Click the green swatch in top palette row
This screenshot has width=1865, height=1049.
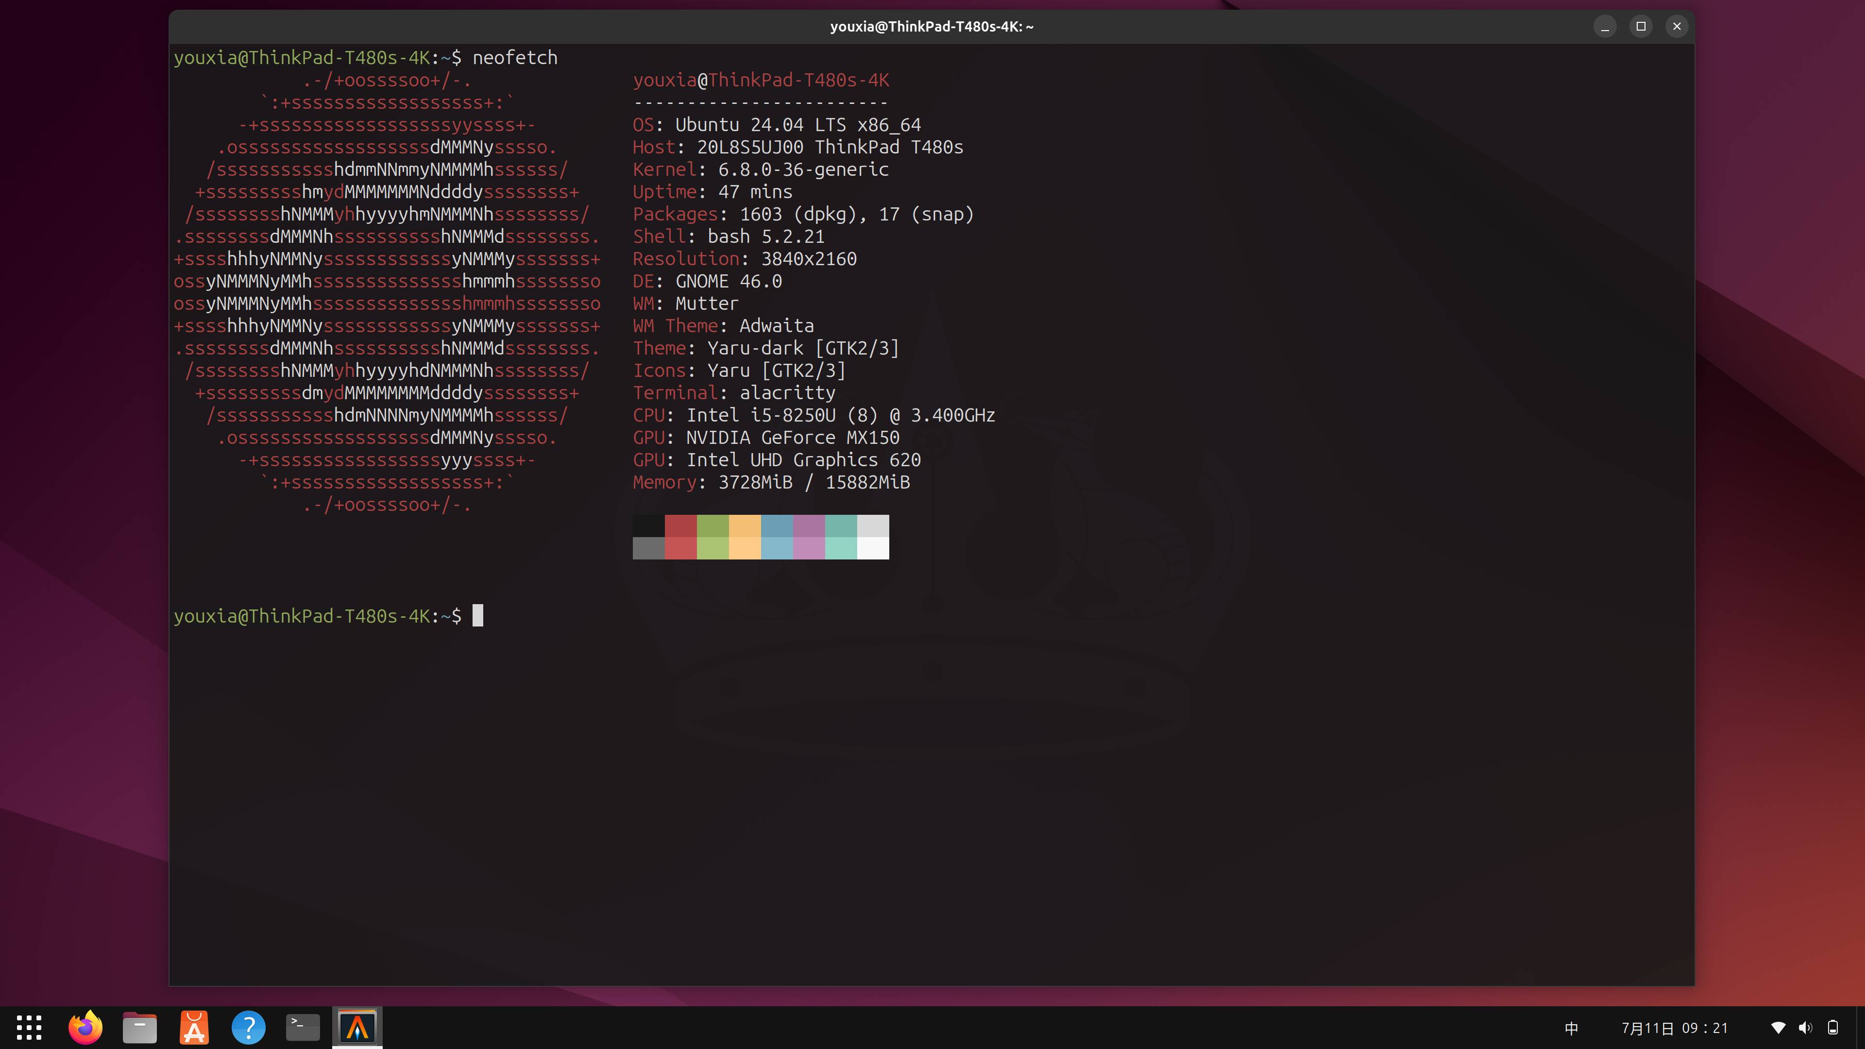(x=713, y=525)
